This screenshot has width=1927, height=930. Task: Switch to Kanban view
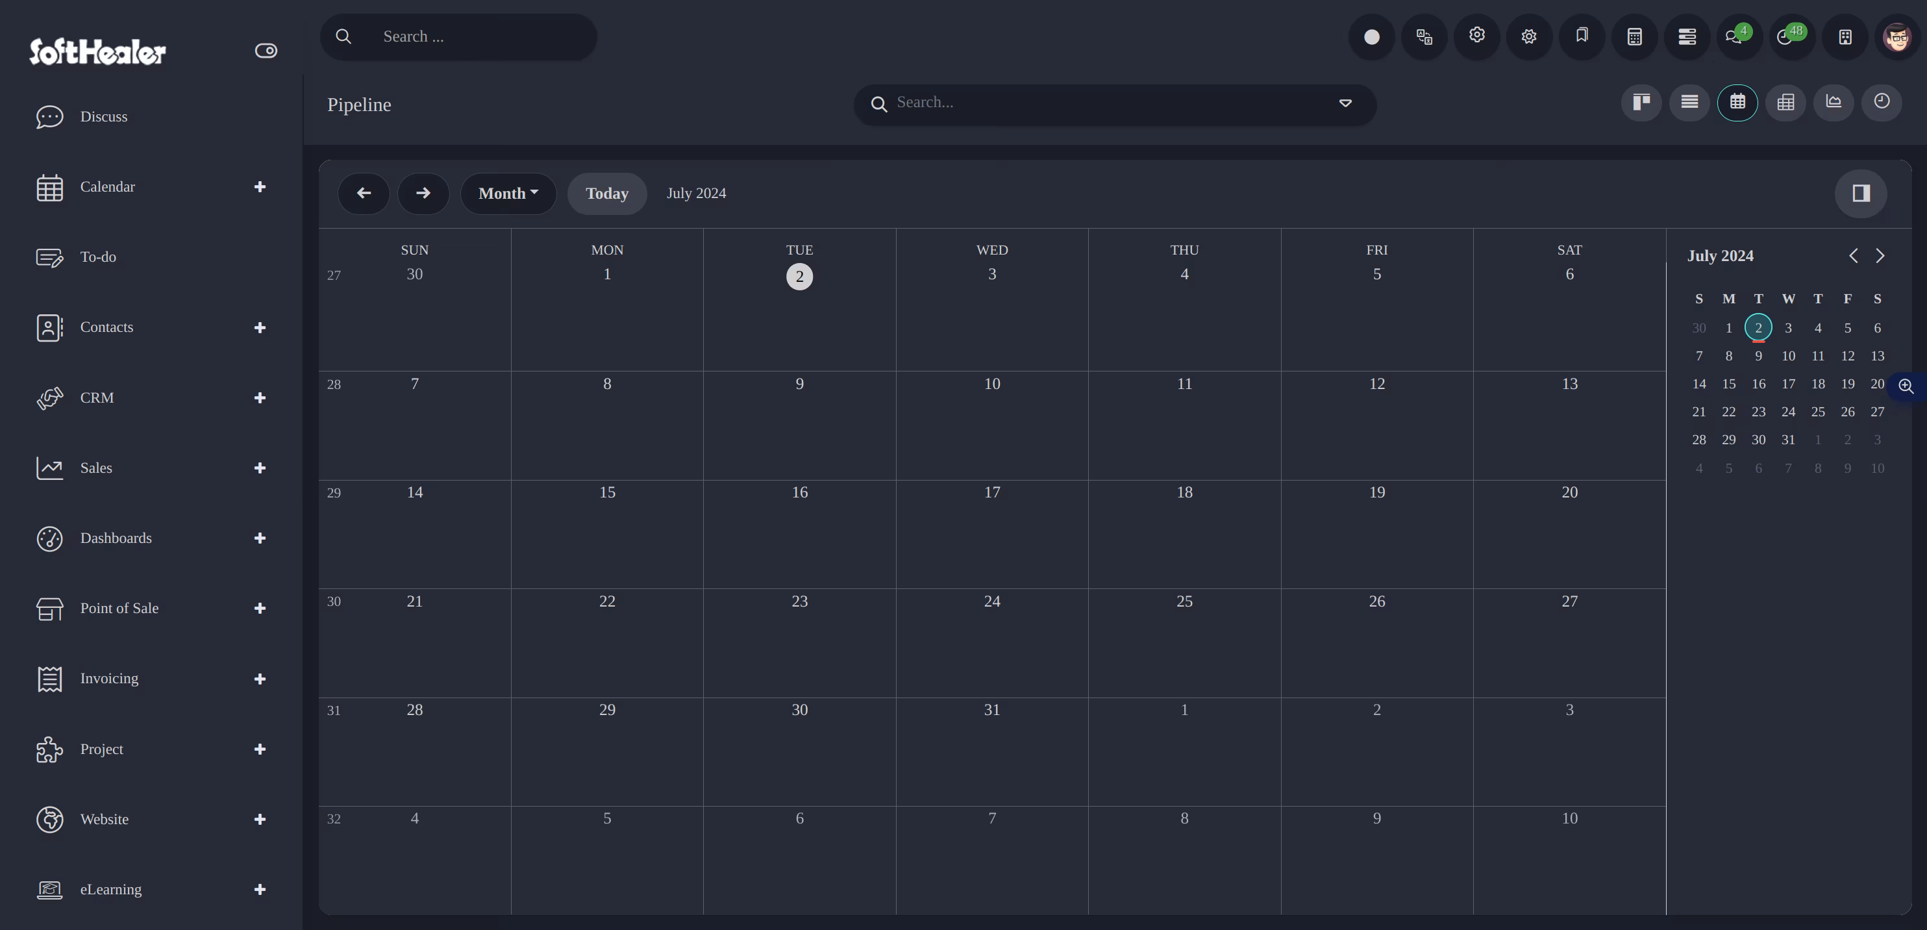[1641, 103]
